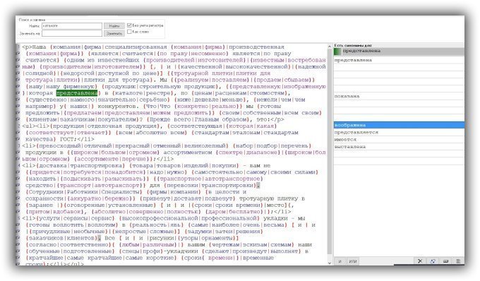
Task: Select highlighted synonym 'изображена'
Action: pyautogui.click(x=399, y=125)
